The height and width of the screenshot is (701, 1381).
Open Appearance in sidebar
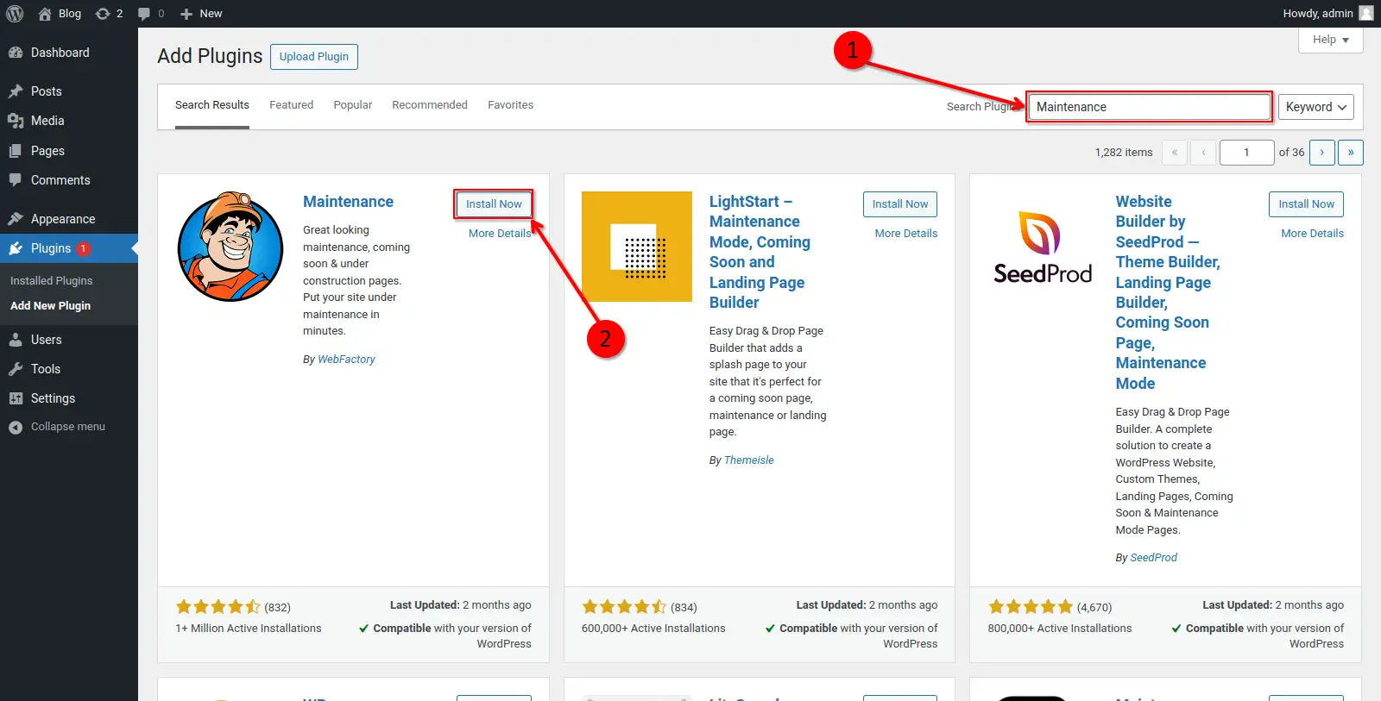[69, 219]
